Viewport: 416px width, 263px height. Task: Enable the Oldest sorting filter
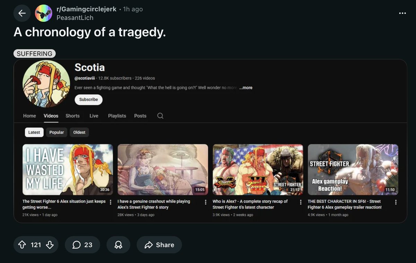point(79,132)
